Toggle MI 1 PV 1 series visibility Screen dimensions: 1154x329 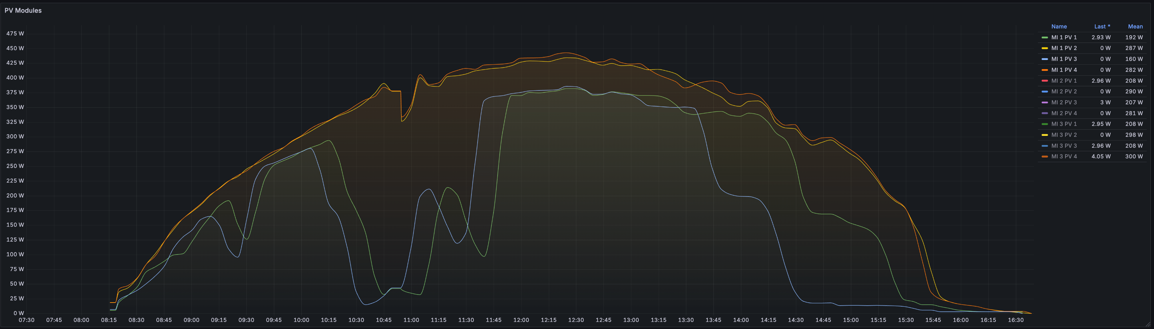click(1064, 38)
